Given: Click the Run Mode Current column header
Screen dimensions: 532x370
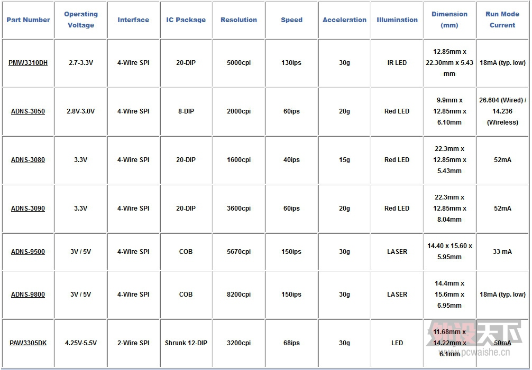Looking at the screenshot, I should (502, 20).
